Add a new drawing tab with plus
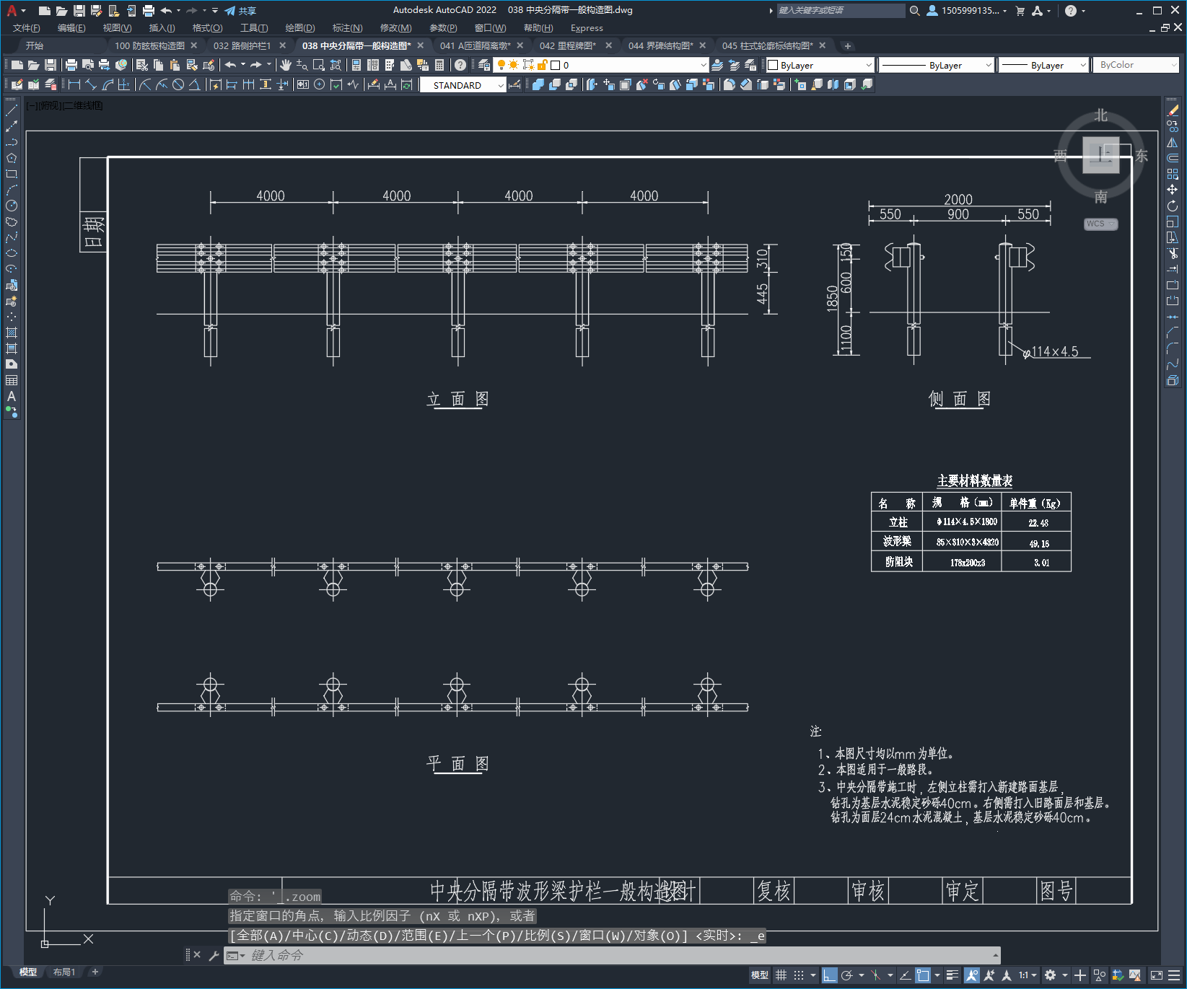 coord(848,46)
